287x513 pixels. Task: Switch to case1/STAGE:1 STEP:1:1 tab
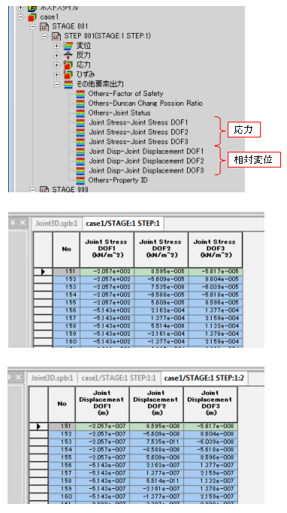[x=119, y=379]
